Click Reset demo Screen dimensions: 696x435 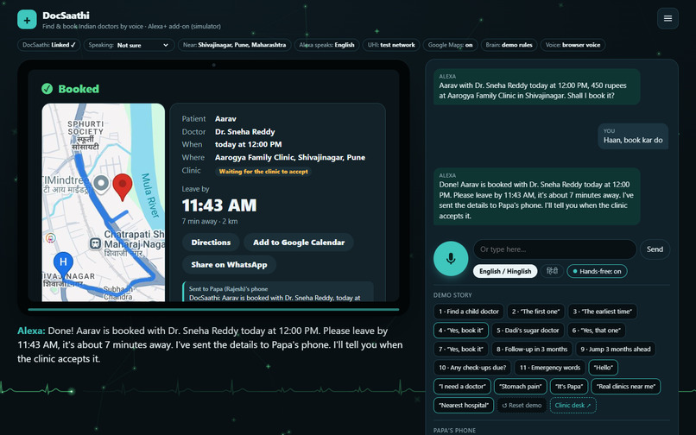click(x=522, y=406)
